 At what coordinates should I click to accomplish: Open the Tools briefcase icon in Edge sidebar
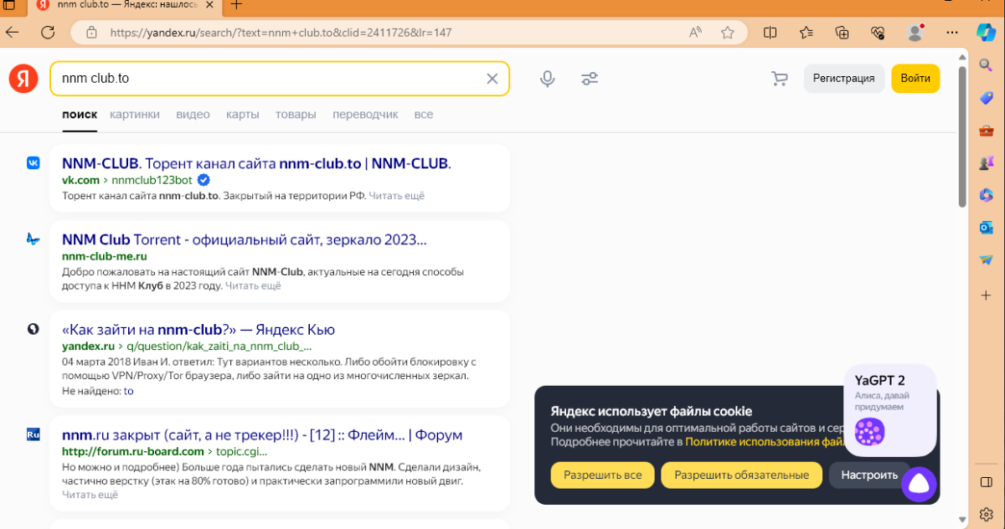click(986, 131)
